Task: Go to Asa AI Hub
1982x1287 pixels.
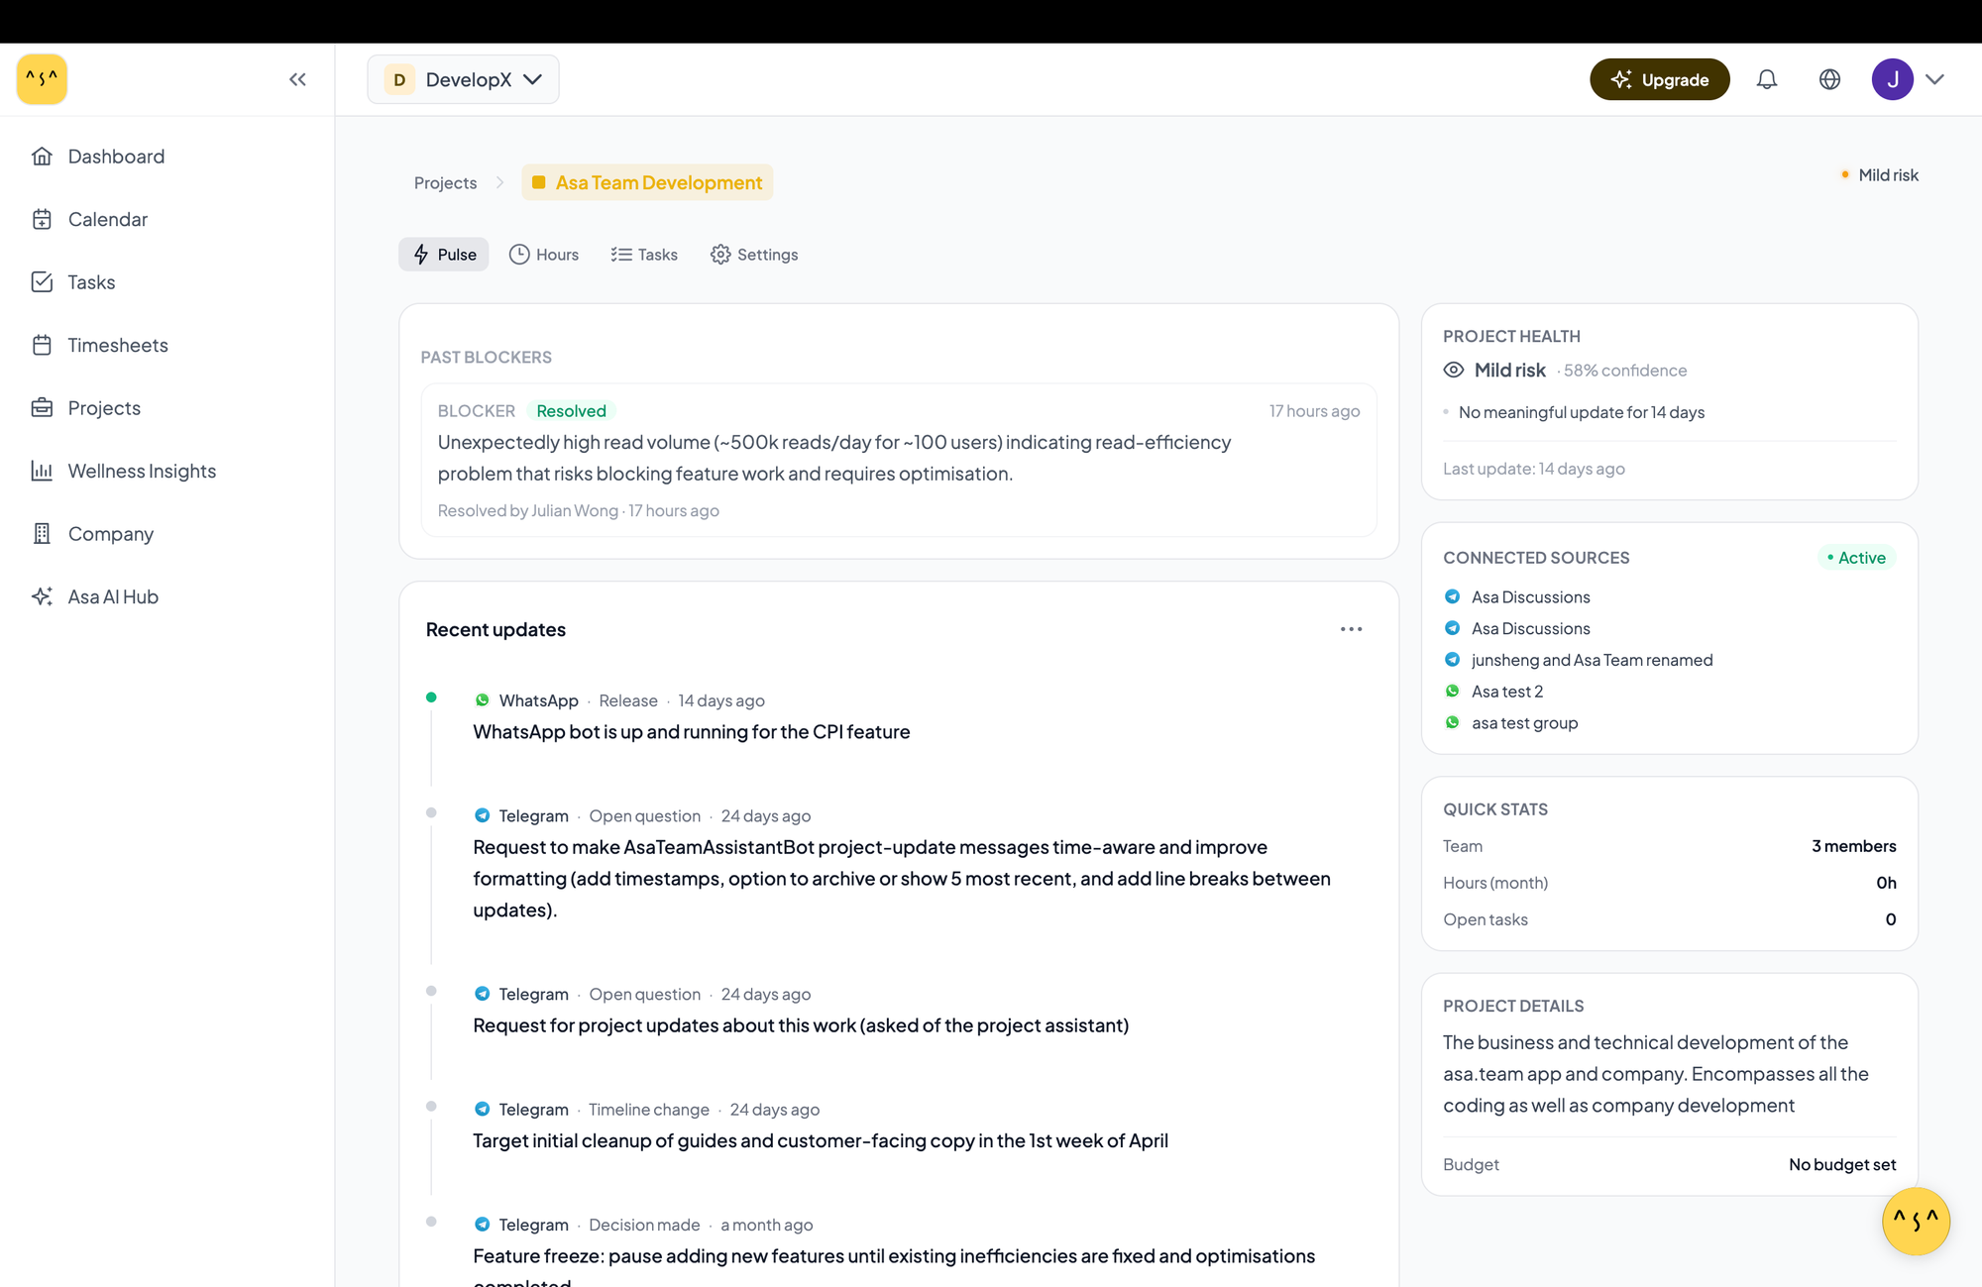Action: point(113,596)
